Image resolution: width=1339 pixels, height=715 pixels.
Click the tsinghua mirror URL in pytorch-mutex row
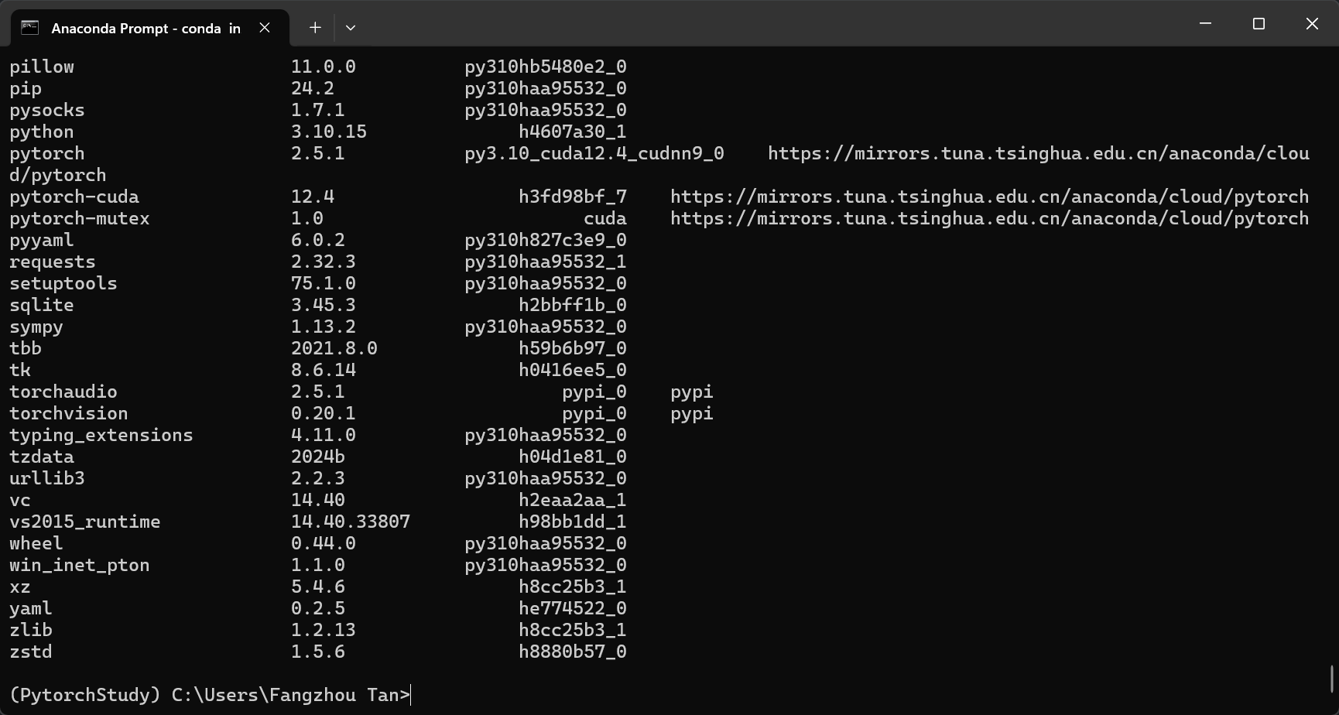tap(989, 218)
